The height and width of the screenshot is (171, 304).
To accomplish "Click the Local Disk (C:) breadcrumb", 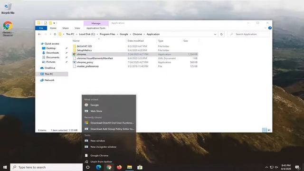I will point(87,34).
